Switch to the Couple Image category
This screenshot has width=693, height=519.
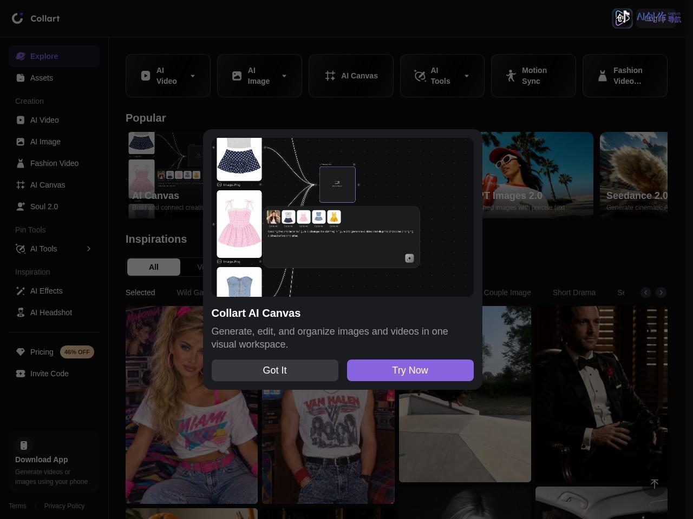click(507, 292)
